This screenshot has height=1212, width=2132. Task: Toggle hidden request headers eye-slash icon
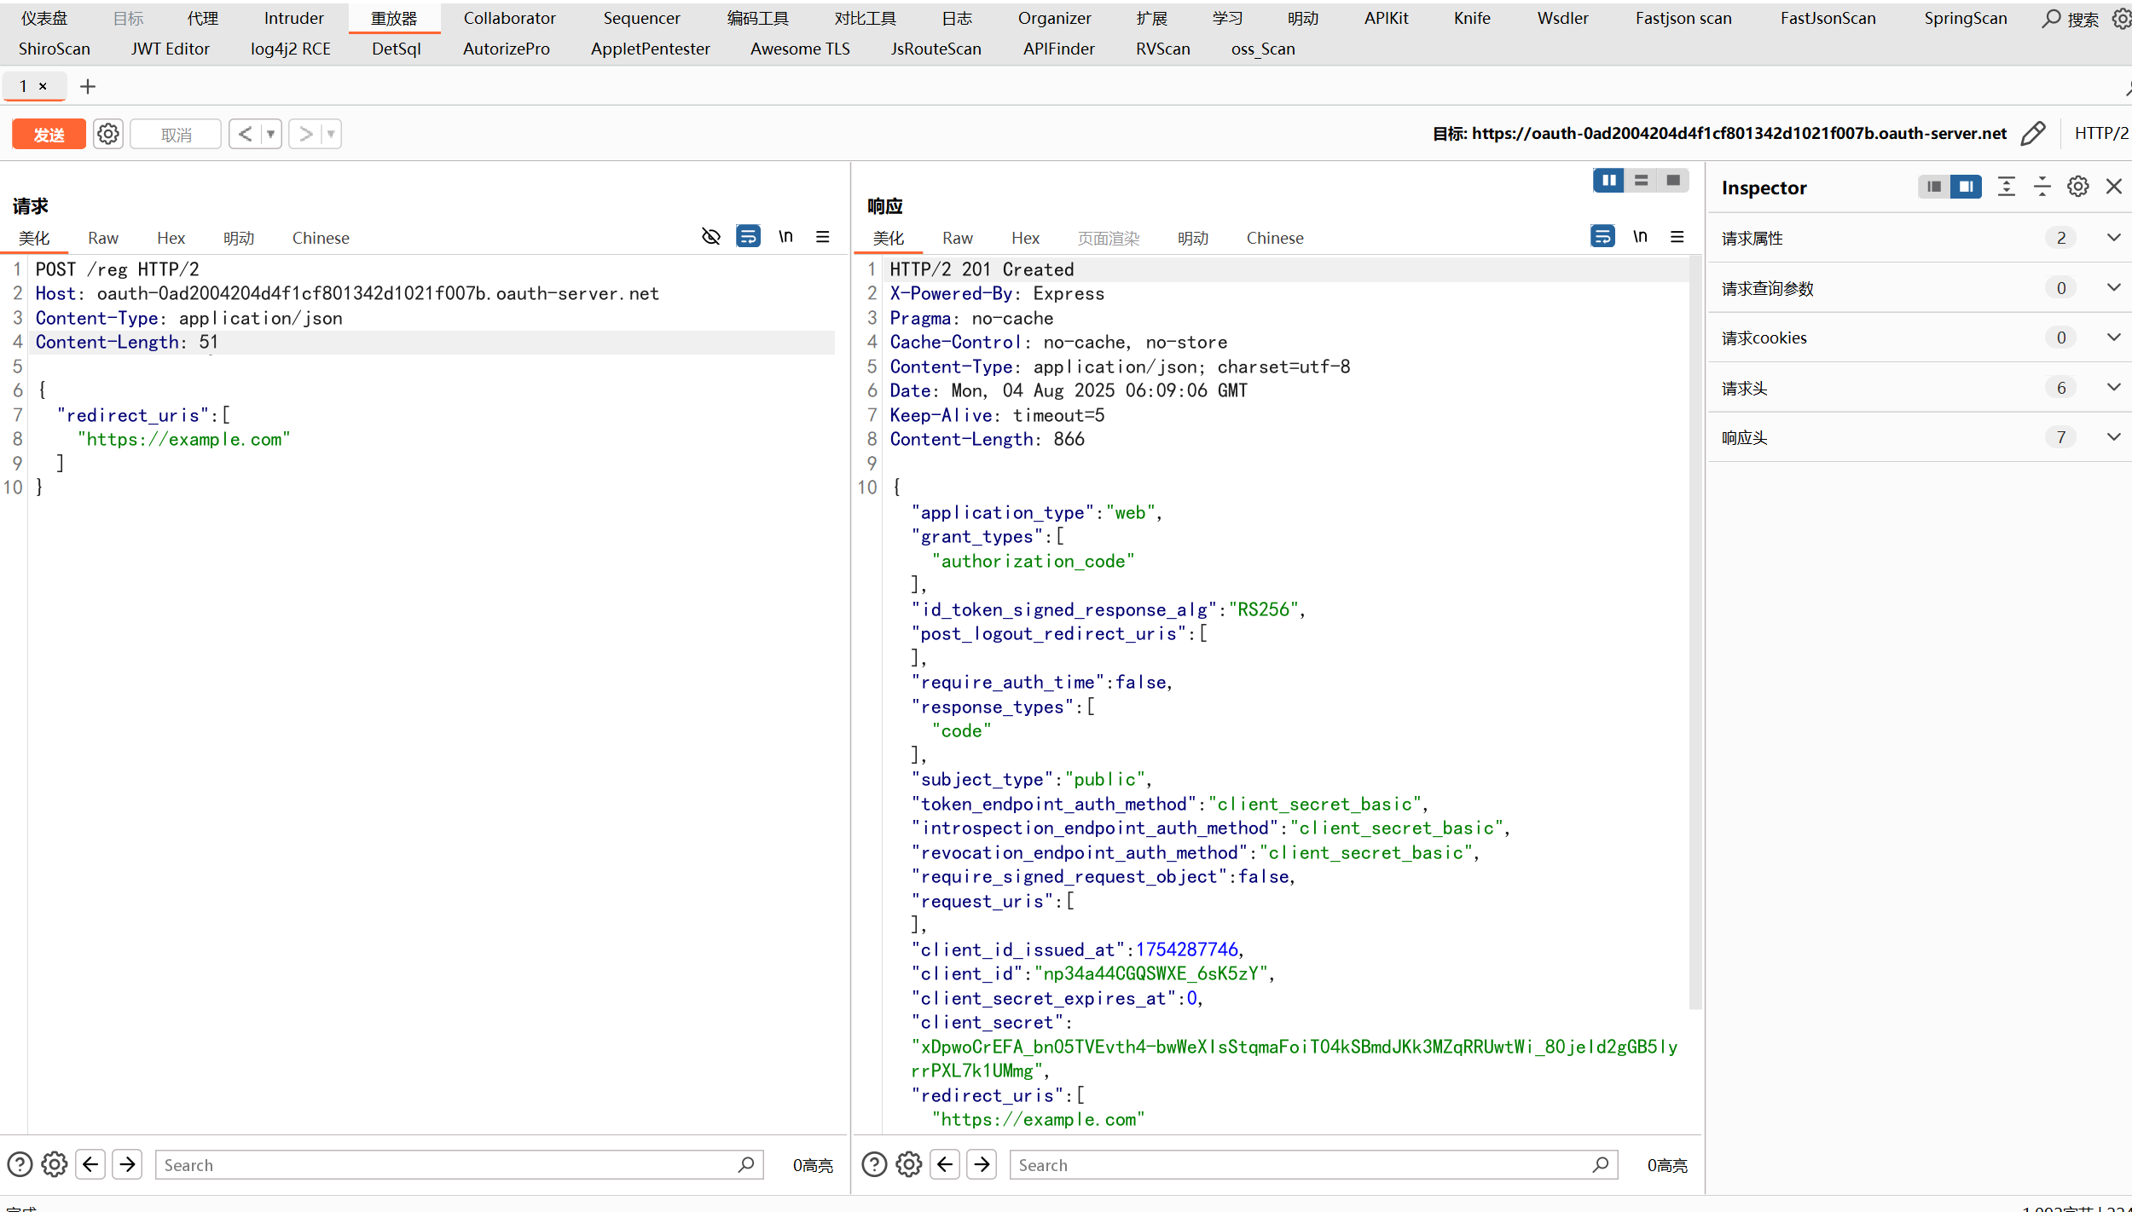tap(710, 236)
